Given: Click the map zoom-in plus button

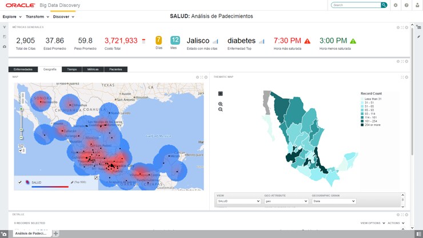Looking at the screenshot, I should click(22, 109).
